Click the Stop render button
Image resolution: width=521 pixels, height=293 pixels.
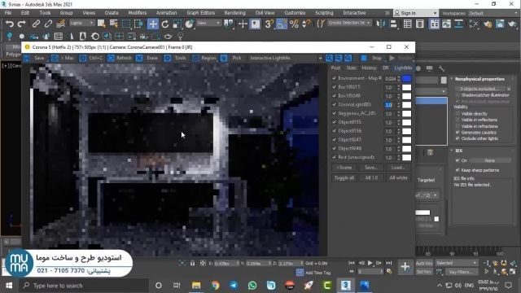pyautogui.click(x=372, y=58)
